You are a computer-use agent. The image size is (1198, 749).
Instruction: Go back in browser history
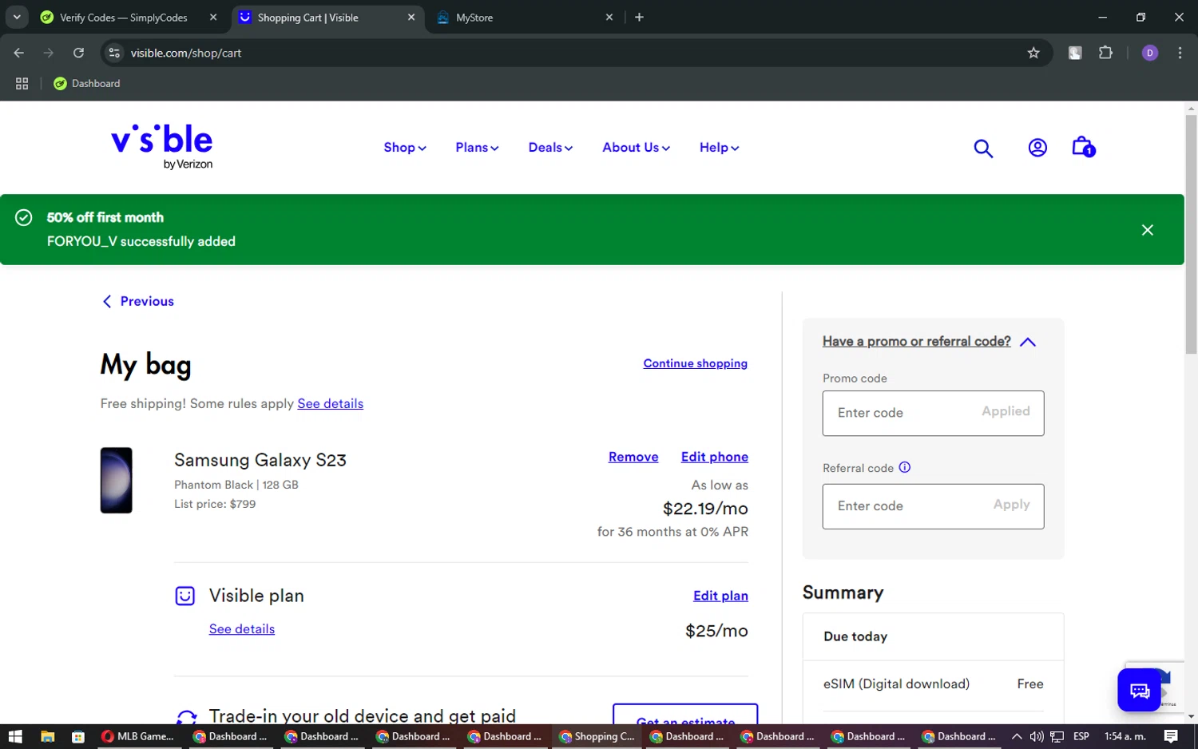(19, 53)
